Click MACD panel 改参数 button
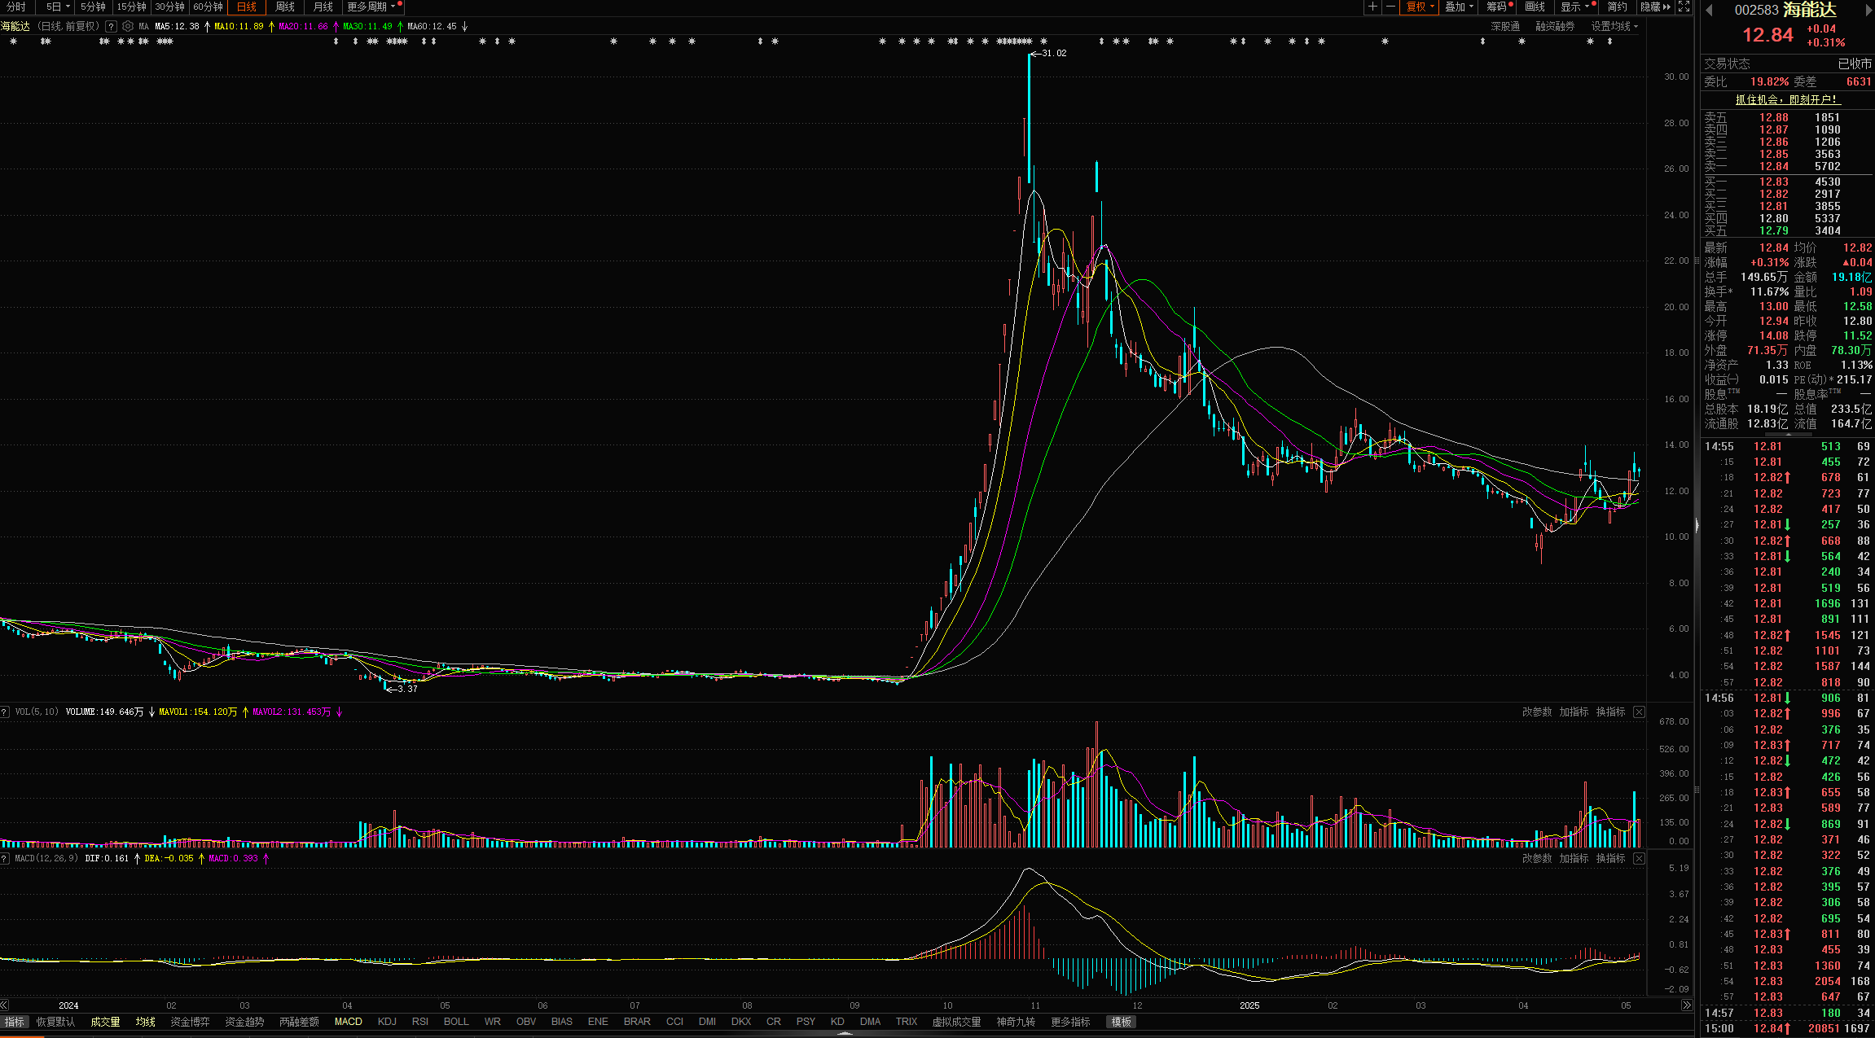The height and width of the screenshot is (1038, 1875). (1537, 858)
